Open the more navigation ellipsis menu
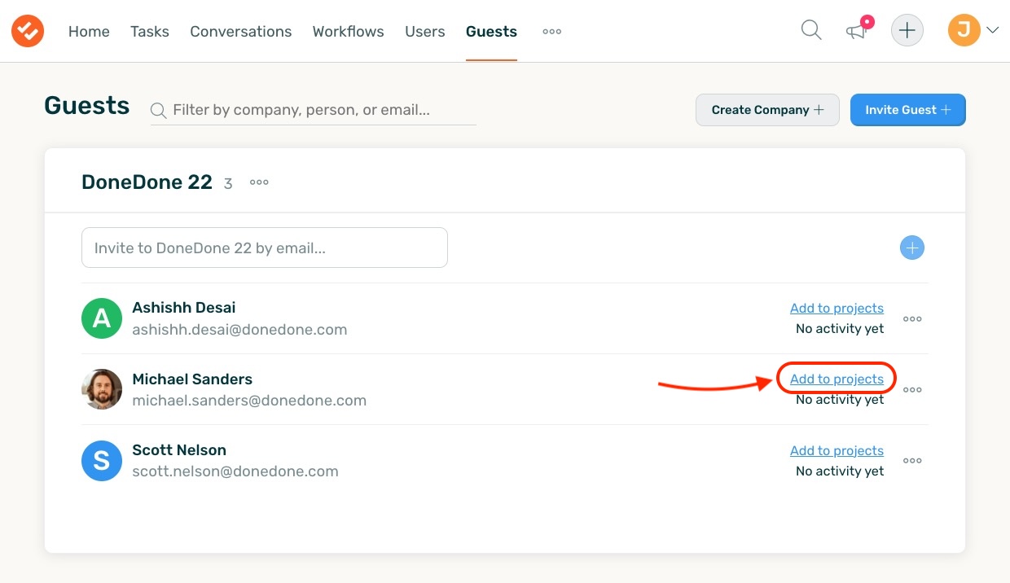This screenshot has height=583, width=1010. pos(552,32)
